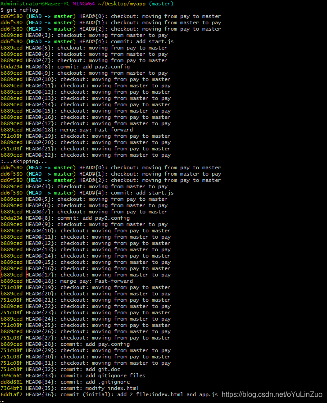This screenshot has height=403, width=327.
Task: Click the 'HEAD@{30}:' reflog label
Action: tap(41, 357)
